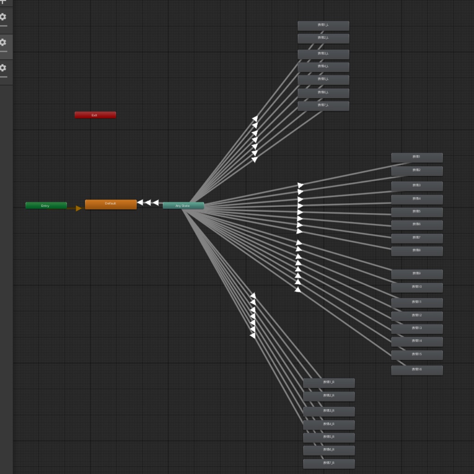This screenshot has height=474, width=474.
Task: Highlight the 表情2_R state node
Action: tap(329, 396)
